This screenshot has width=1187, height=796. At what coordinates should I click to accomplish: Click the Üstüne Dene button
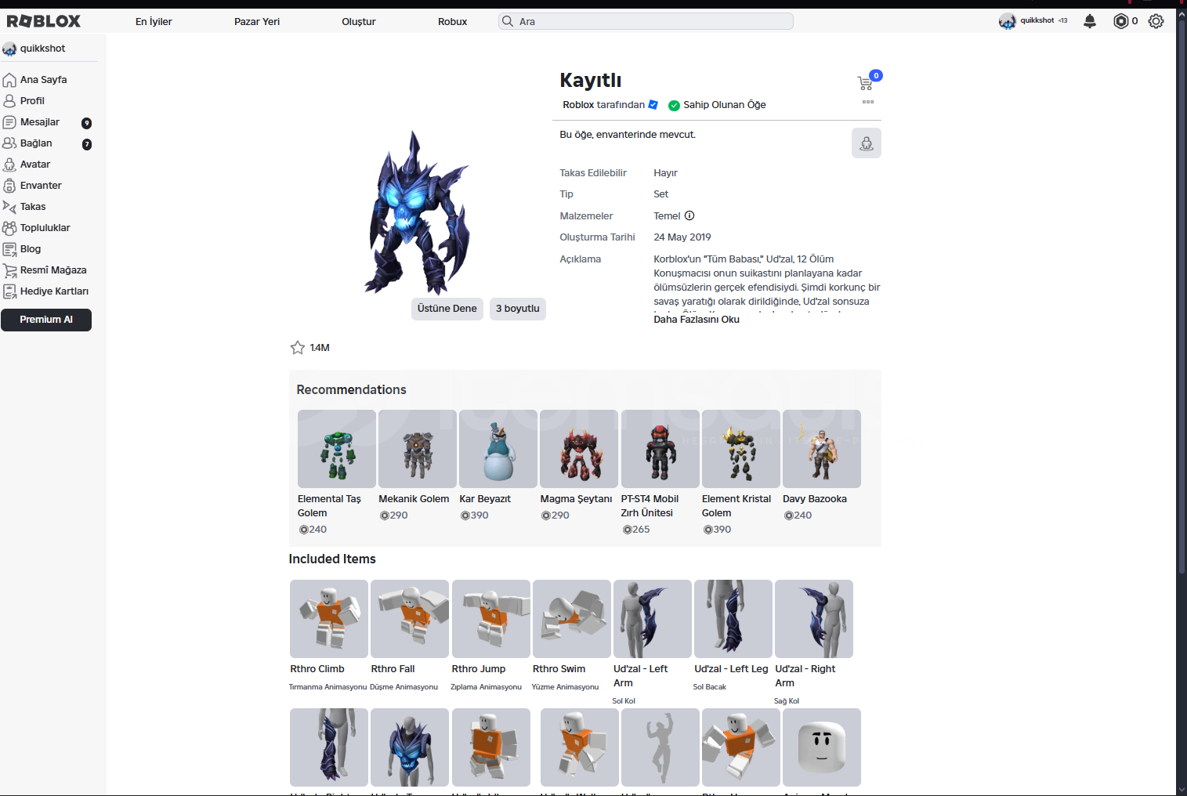pos(447,309)
